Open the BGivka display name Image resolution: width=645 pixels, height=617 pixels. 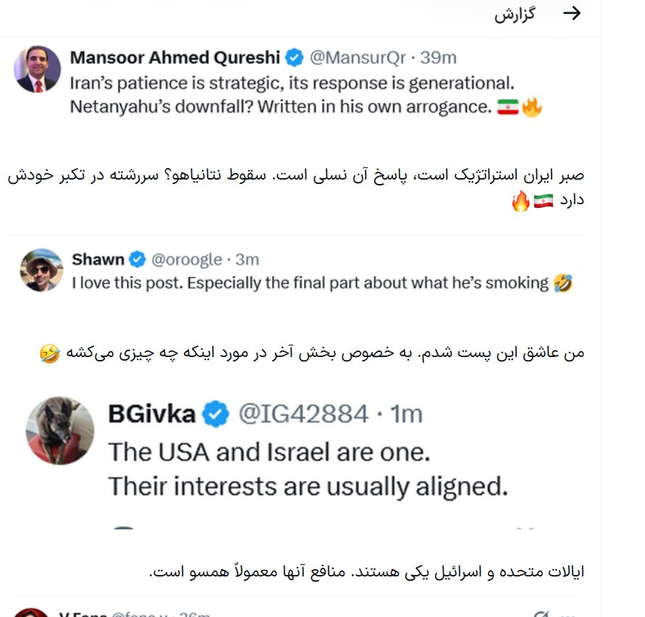click(x=152, y=414)
